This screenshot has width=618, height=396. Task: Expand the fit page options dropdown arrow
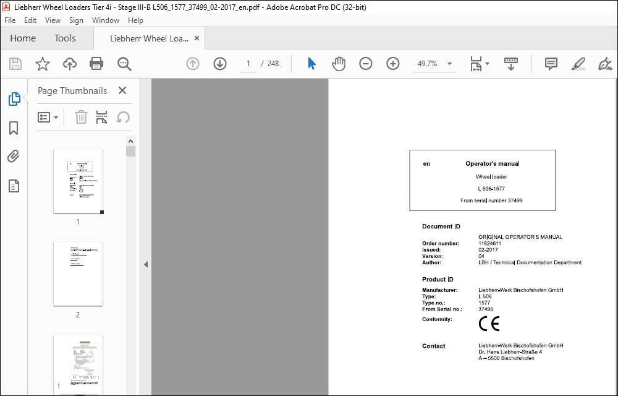point(487,64)
